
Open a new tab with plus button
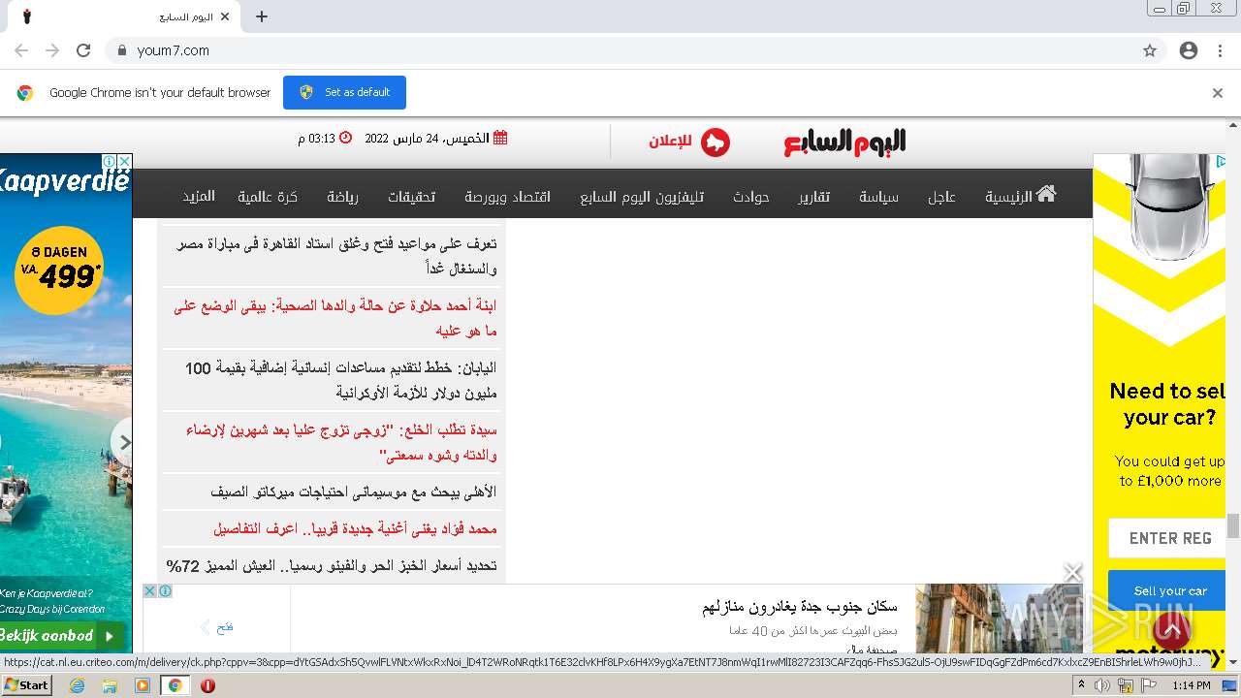click(x=262, y=16)
